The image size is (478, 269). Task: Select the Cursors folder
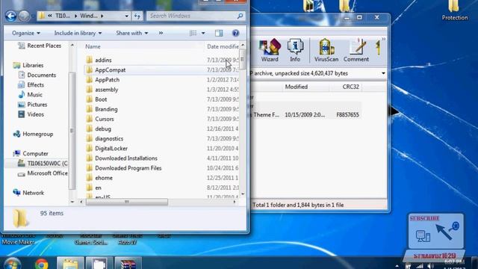coord(105,119)
